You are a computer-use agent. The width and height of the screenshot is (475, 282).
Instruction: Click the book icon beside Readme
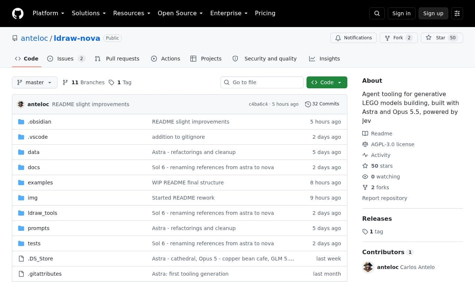365,134
